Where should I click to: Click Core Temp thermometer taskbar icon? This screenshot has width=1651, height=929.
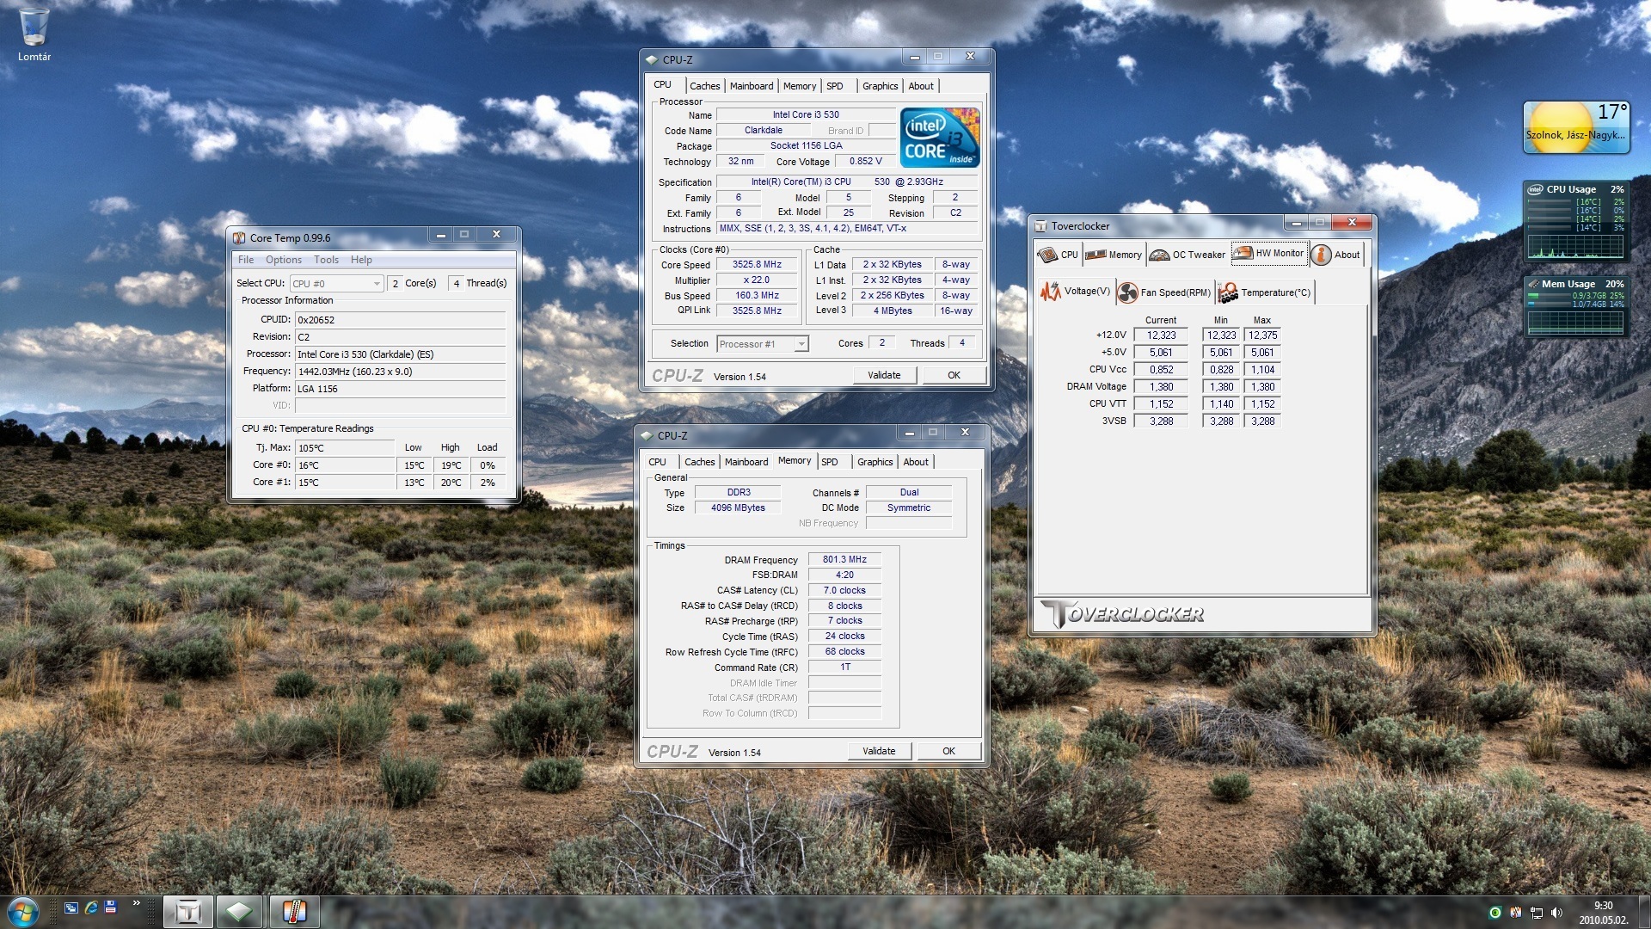294,911
